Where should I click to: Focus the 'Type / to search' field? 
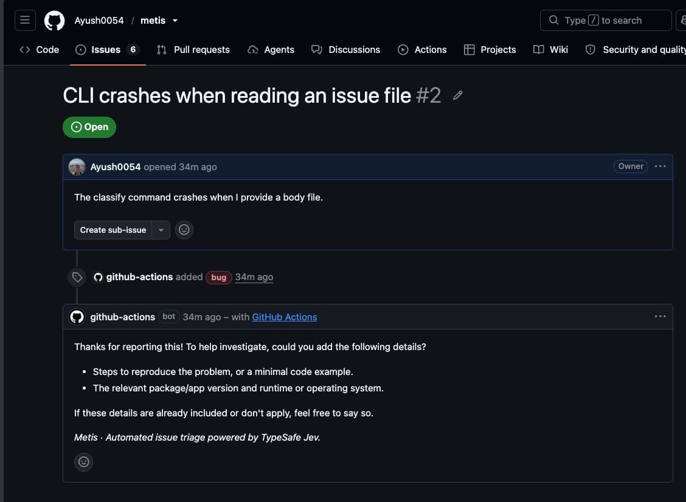[x=606, y=20]
